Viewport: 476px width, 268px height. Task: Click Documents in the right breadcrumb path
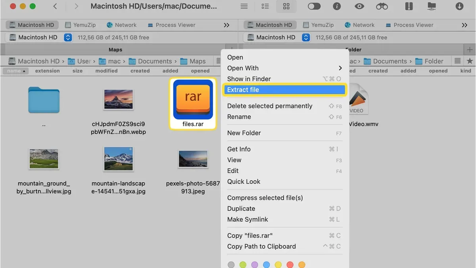coord(385,61)
